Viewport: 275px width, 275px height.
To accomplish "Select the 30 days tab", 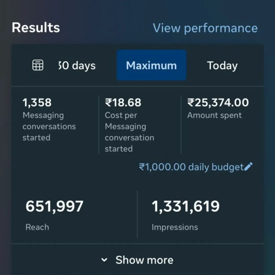I will click(x=77, y=66).
